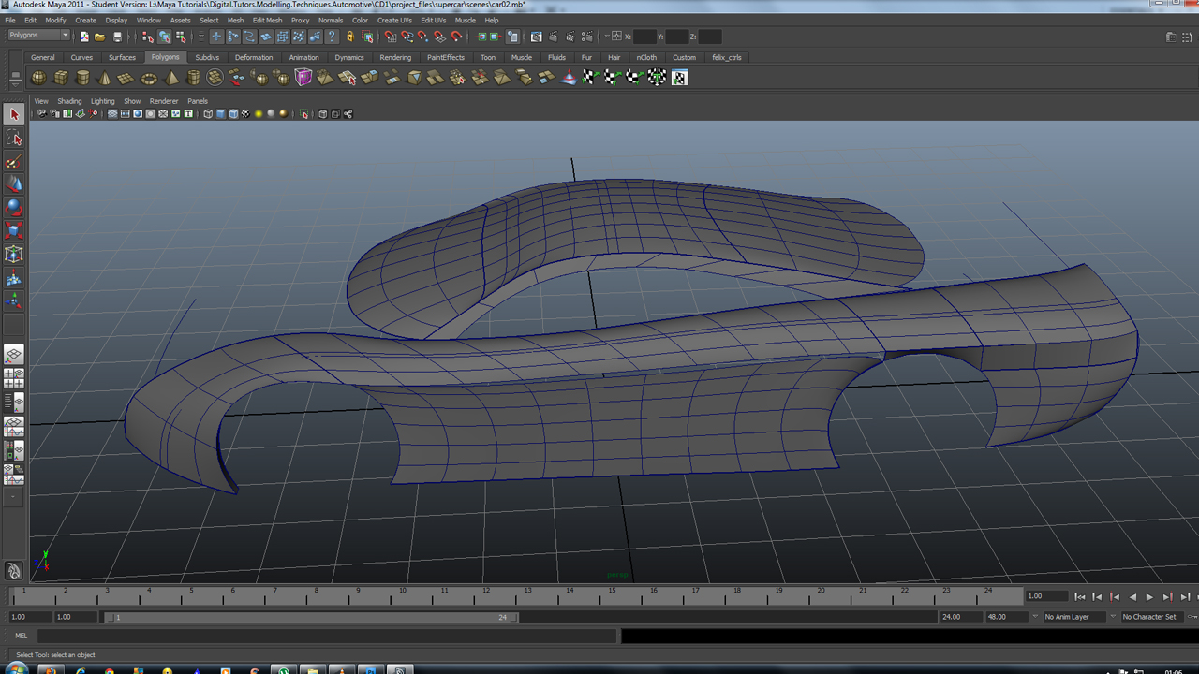Image resolution: width=1199 pixels, height=674 pixels.
Task: Create a polygon sphere from shelf
Action: pyautogui.click(x=39, y=78)
